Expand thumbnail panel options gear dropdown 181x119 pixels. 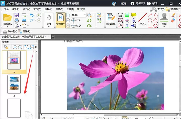point(10,47)
